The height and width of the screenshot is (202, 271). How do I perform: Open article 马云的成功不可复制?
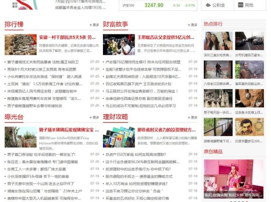pyautogui.click(x=141, y=106)
